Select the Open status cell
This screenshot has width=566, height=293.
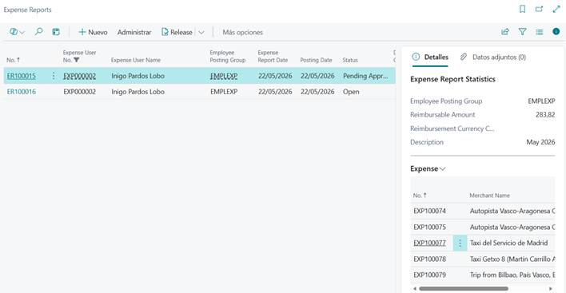351,92
